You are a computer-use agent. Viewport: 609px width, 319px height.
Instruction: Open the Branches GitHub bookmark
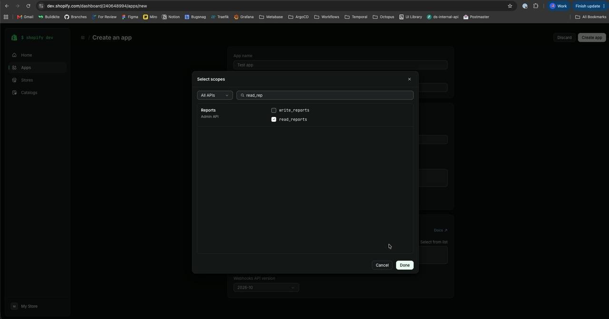coord(76,17)
